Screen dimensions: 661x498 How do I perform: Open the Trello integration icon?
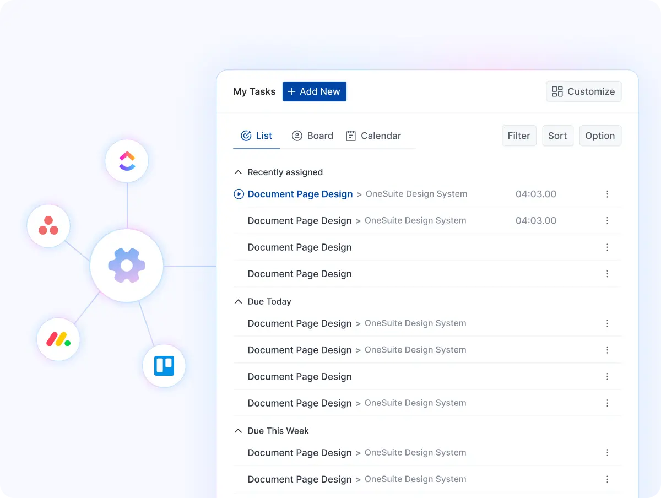point(164,366)
